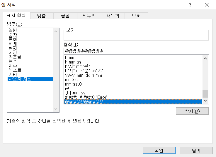Open the 채우기 tab
The width and height of the screenshot is (216, 157).
(113, 16)
